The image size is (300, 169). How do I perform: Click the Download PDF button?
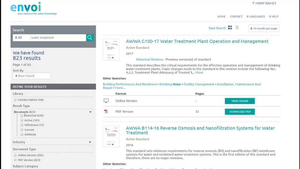coord(240,112)
